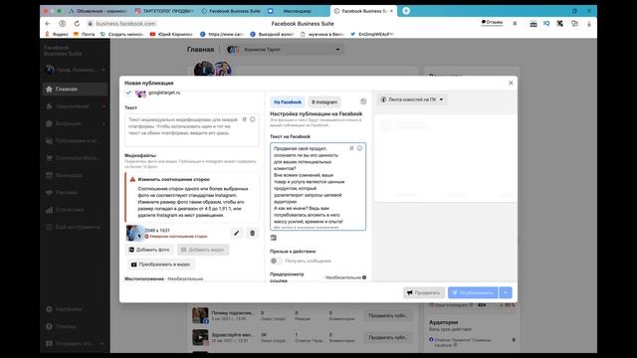Expand the Уведомления submenu arrow
This screenshot has height=358, width=637.
pos(104,106)
